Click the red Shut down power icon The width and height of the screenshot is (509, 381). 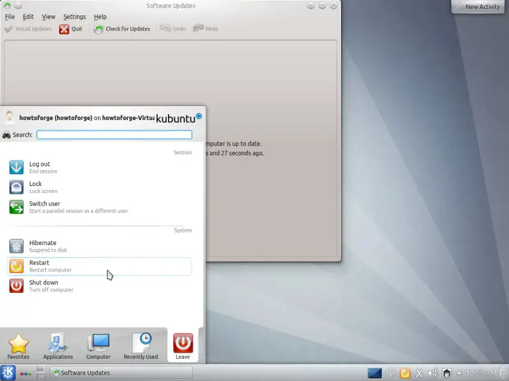click(x=17, y=286)
